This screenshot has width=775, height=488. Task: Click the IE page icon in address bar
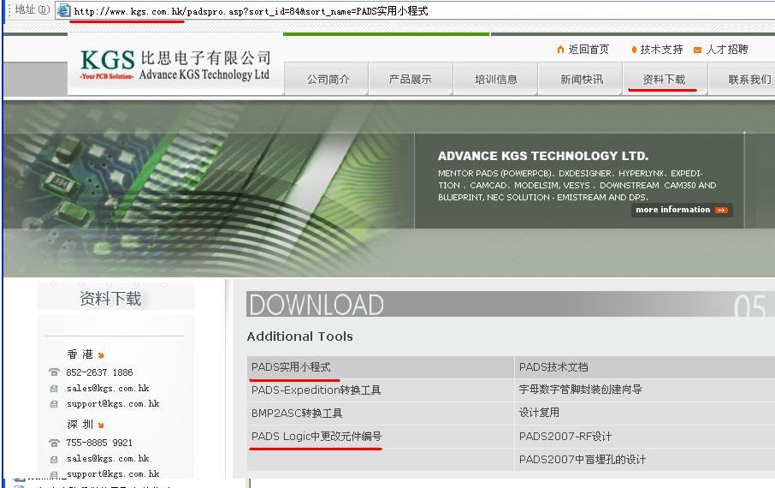click(x=63, y=10)
